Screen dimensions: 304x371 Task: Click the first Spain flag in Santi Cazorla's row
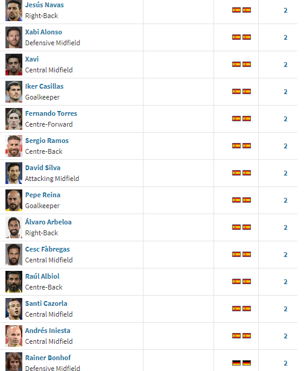[236, 309]
